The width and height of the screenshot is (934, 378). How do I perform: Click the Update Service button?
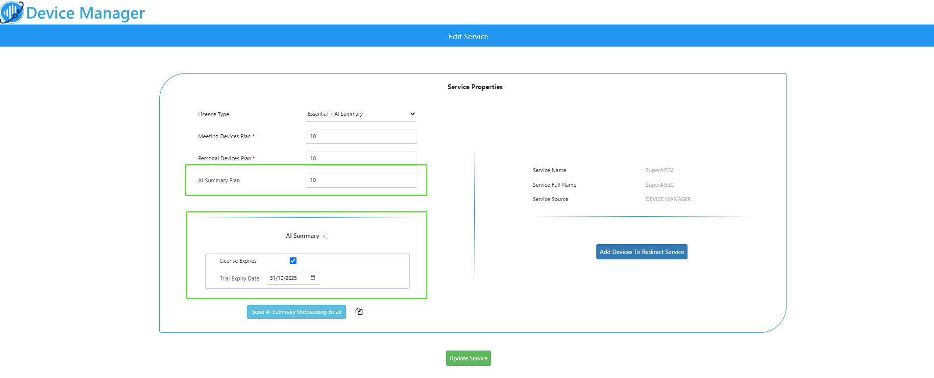(468, 358)
